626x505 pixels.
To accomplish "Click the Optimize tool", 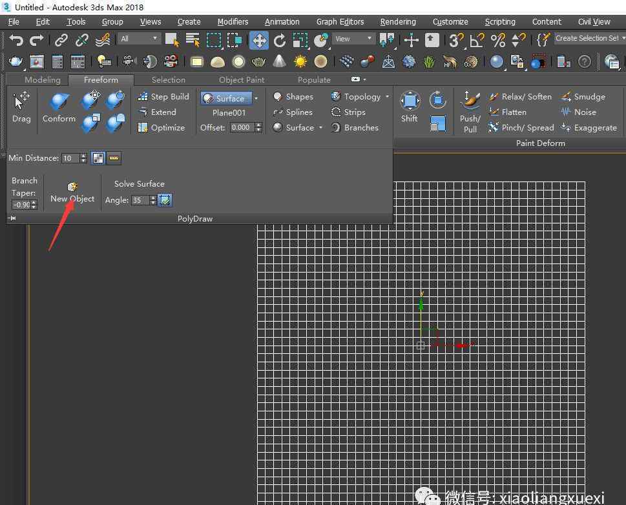I will (162, 128).
